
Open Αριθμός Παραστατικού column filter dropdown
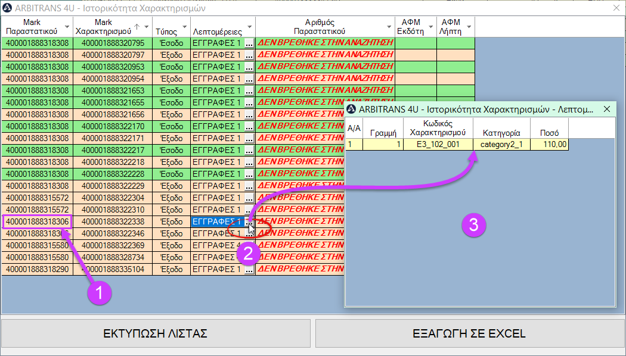coord(389,27)
